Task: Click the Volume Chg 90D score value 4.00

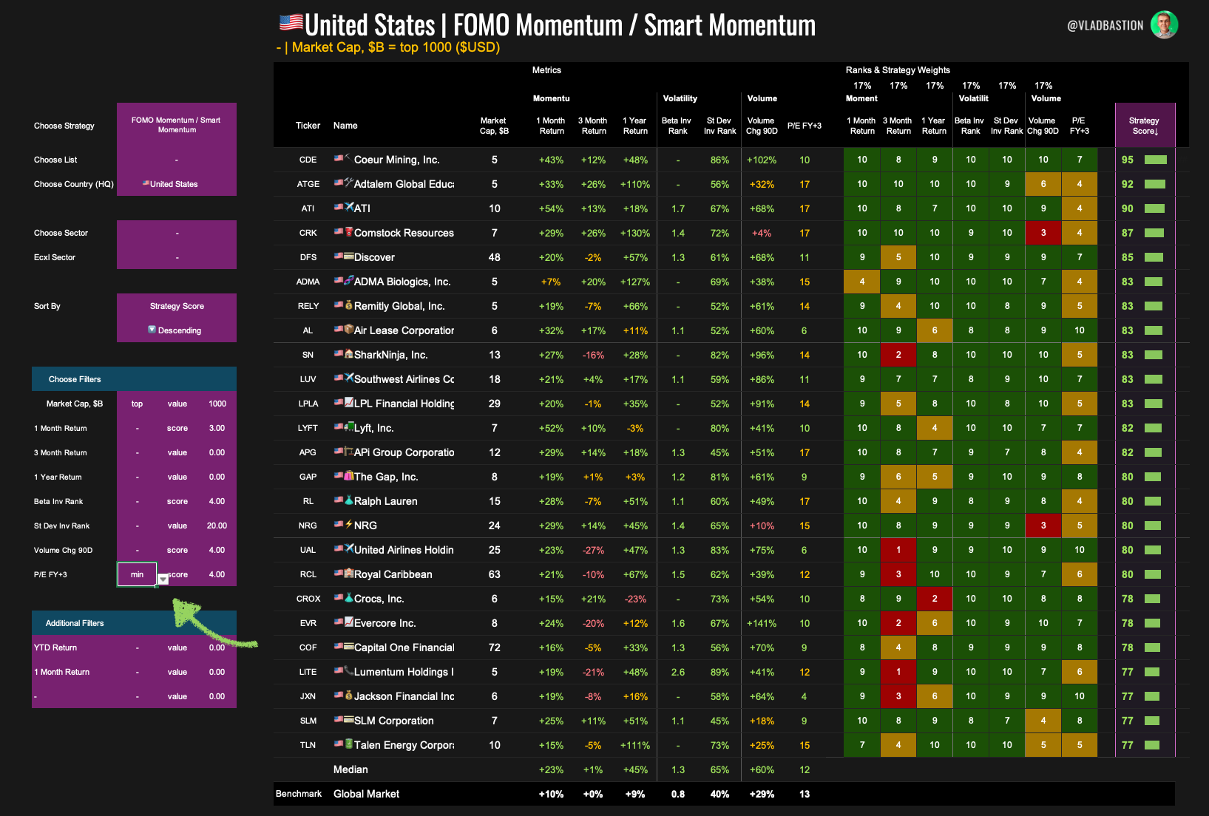Action: click(x=217, y=550)
